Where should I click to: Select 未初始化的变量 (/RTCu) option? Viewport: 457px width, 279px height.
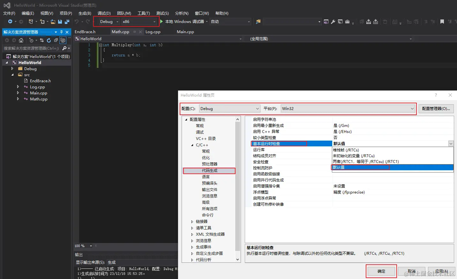click(x=393, y=156)
